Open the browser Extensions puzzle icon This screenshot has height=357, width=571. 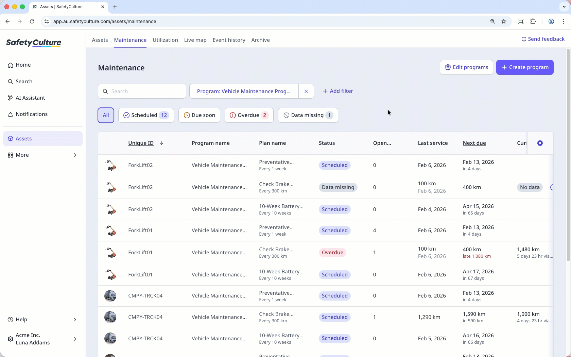(x=533, y=21)
